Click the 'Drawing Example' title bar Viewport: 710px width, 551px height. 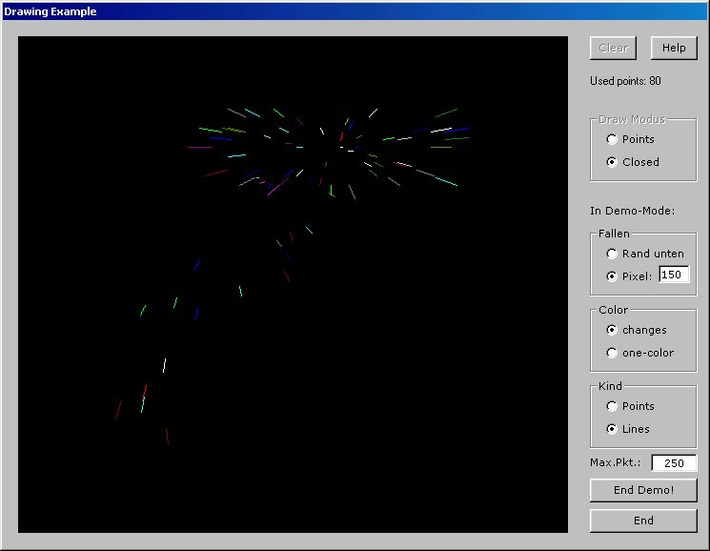coord(355,11)
